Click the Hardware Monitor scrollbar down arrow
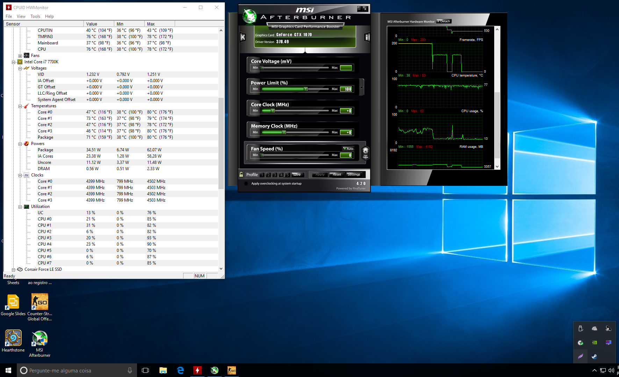This screenshot has width=619, height=377. 497,167
